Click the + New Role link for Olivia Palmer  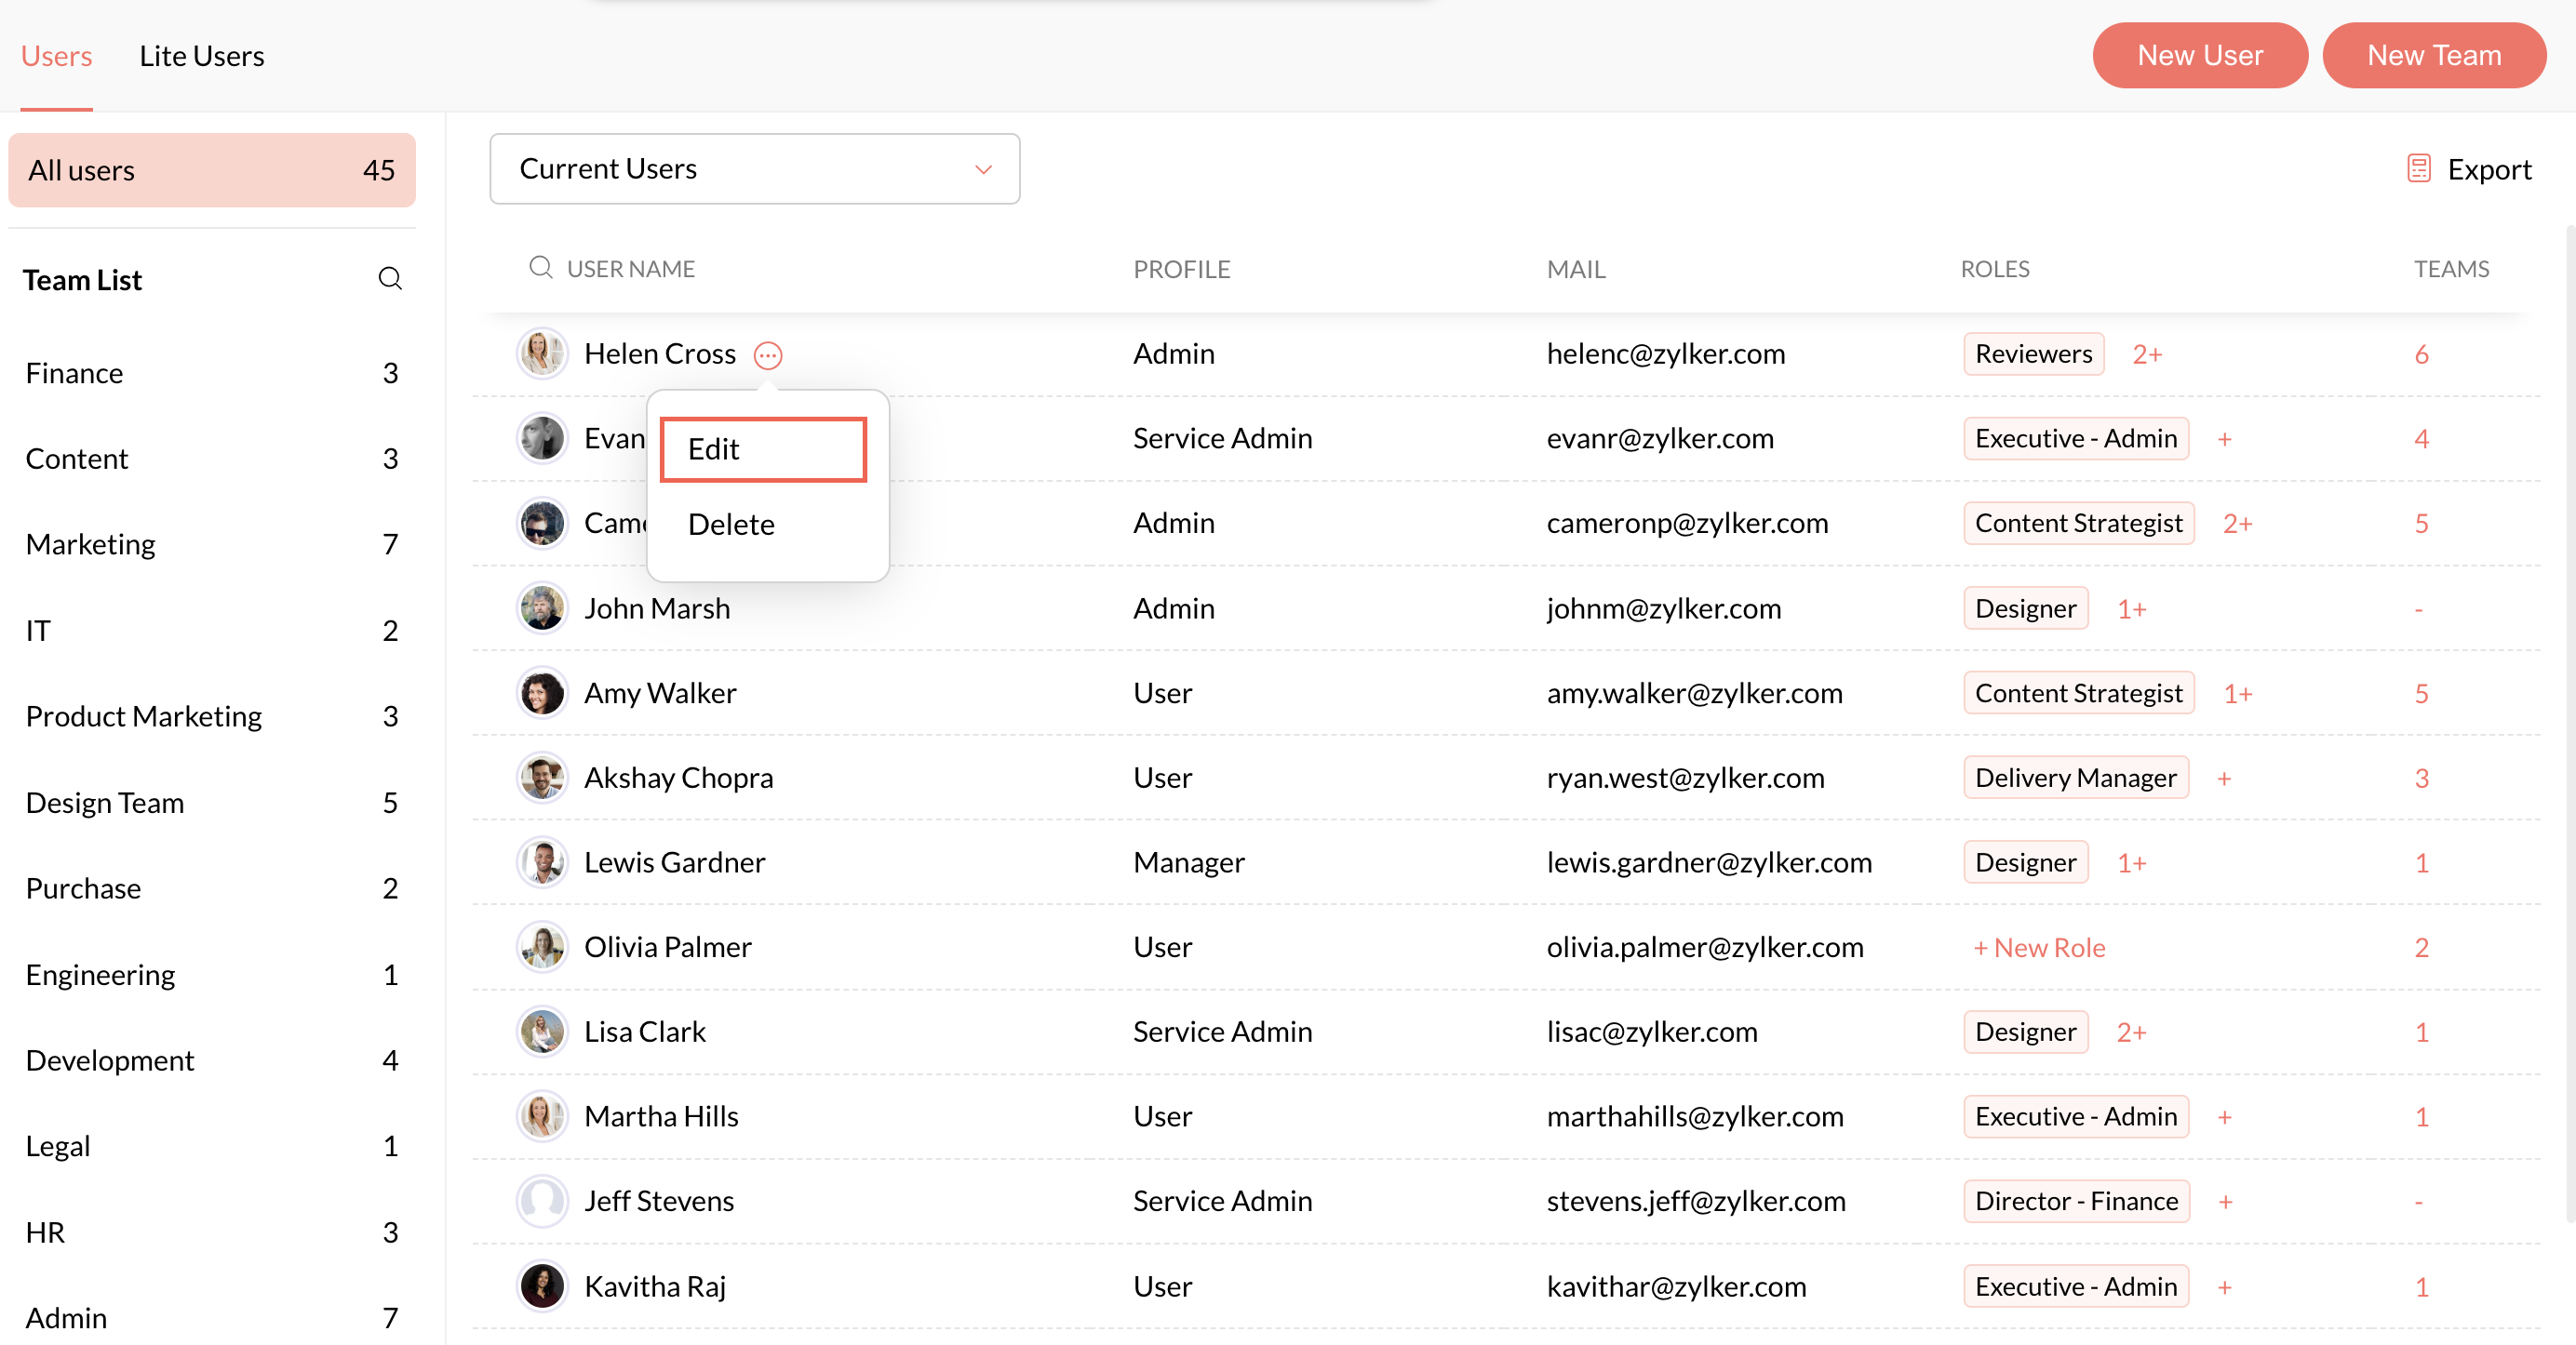click(x=2039, y=947)
